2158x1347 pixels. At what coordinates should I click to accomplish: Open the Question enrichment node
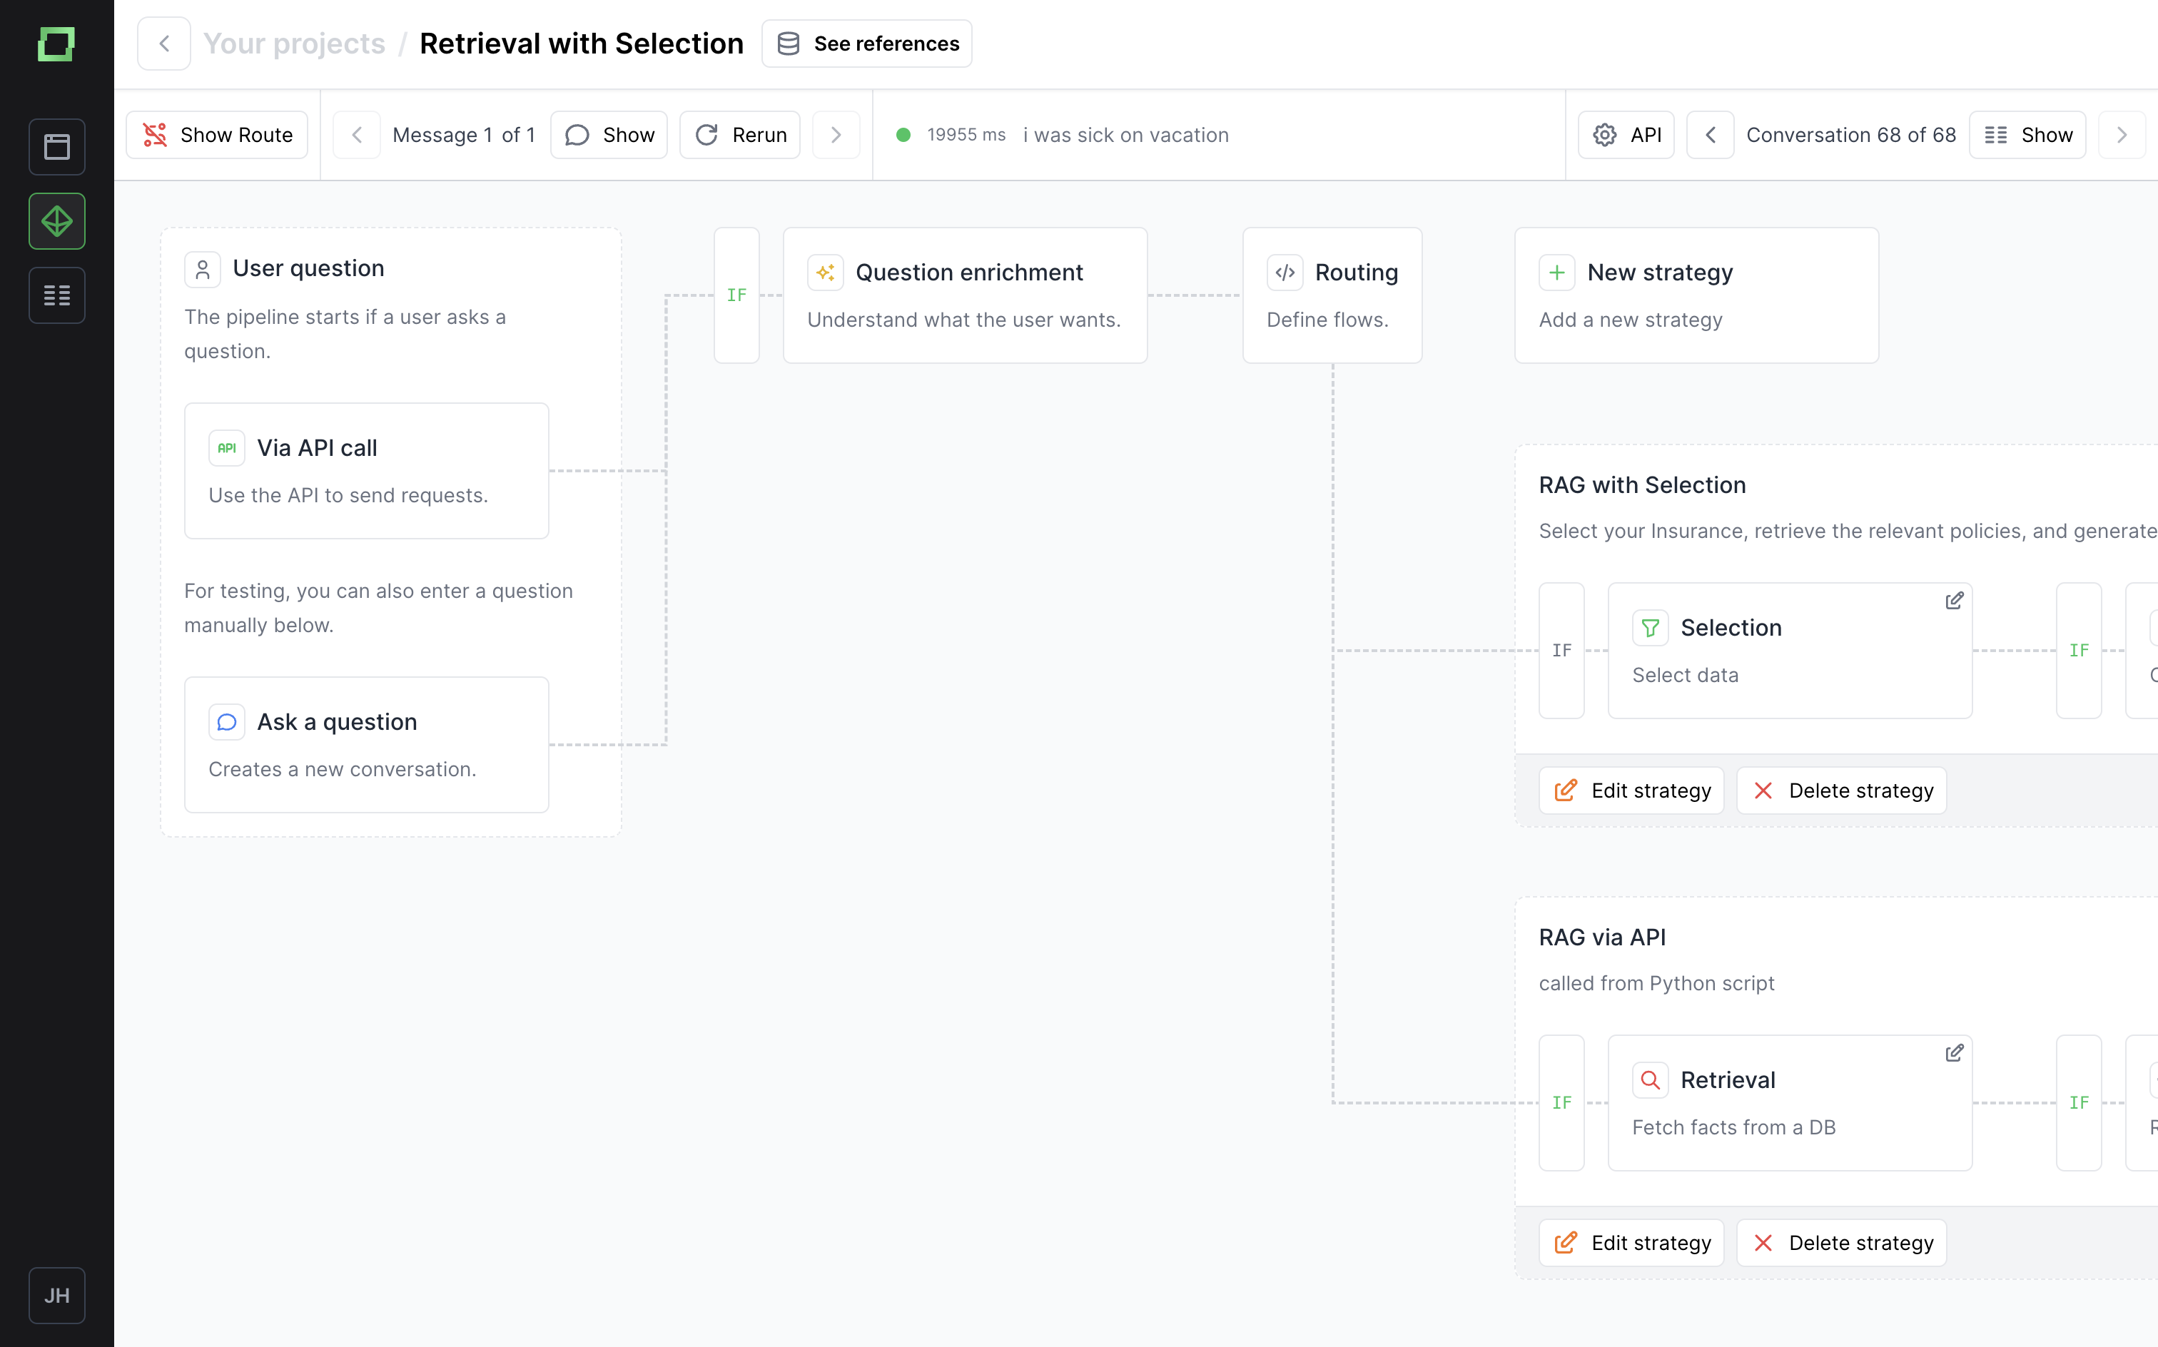click(x=965, y=295)
